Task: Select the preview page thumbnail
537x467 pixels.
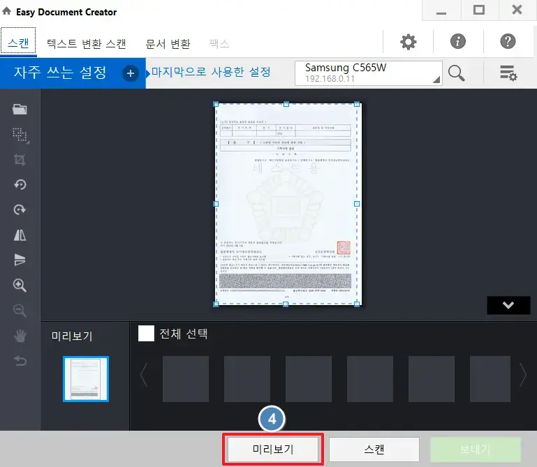Action: click(86, 378)
